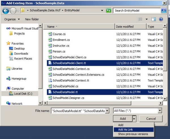This screenshot has height=139, width=170.
Task: Sort by Date modified column header
Action: [131, 27]
